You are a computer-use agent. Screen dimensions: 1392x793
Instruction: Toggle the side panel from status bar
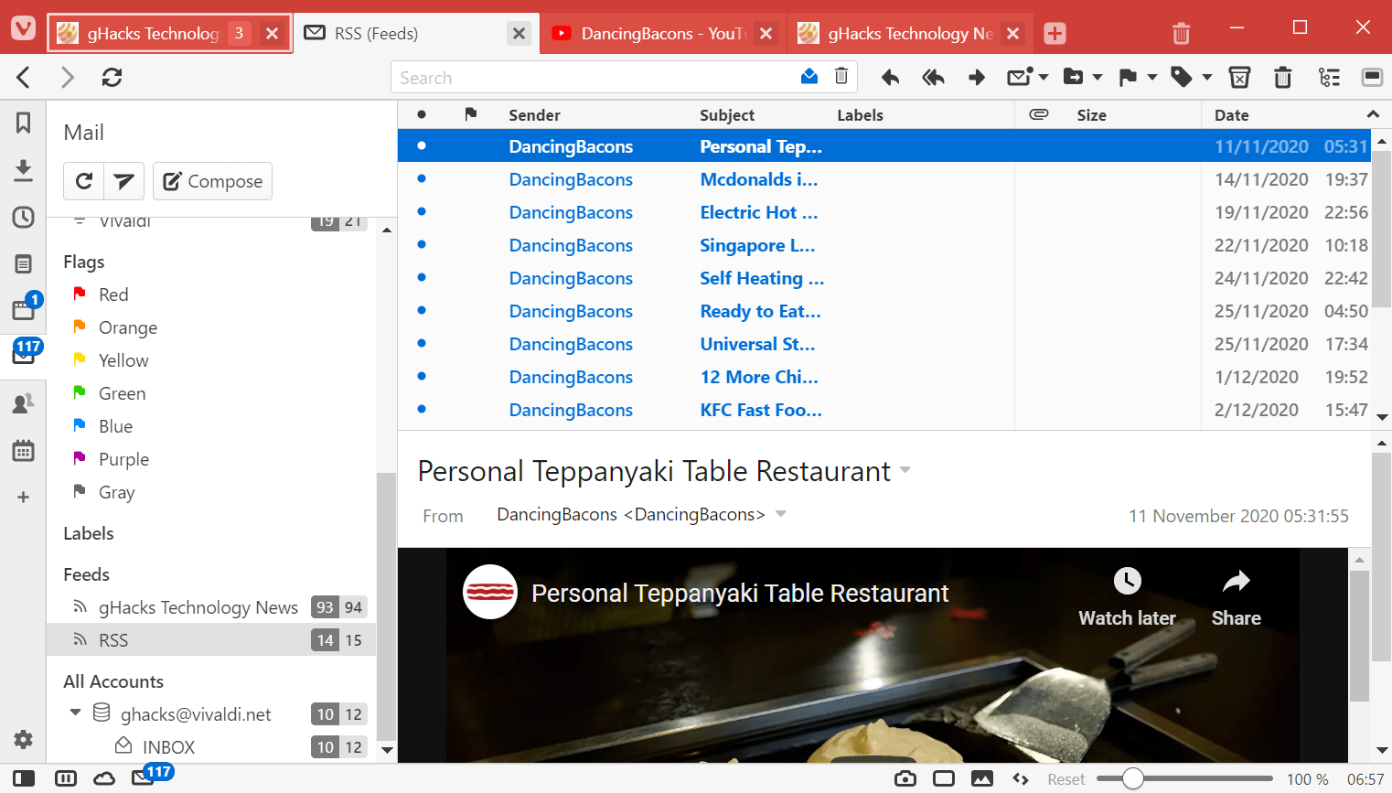[x=24, y=778]
